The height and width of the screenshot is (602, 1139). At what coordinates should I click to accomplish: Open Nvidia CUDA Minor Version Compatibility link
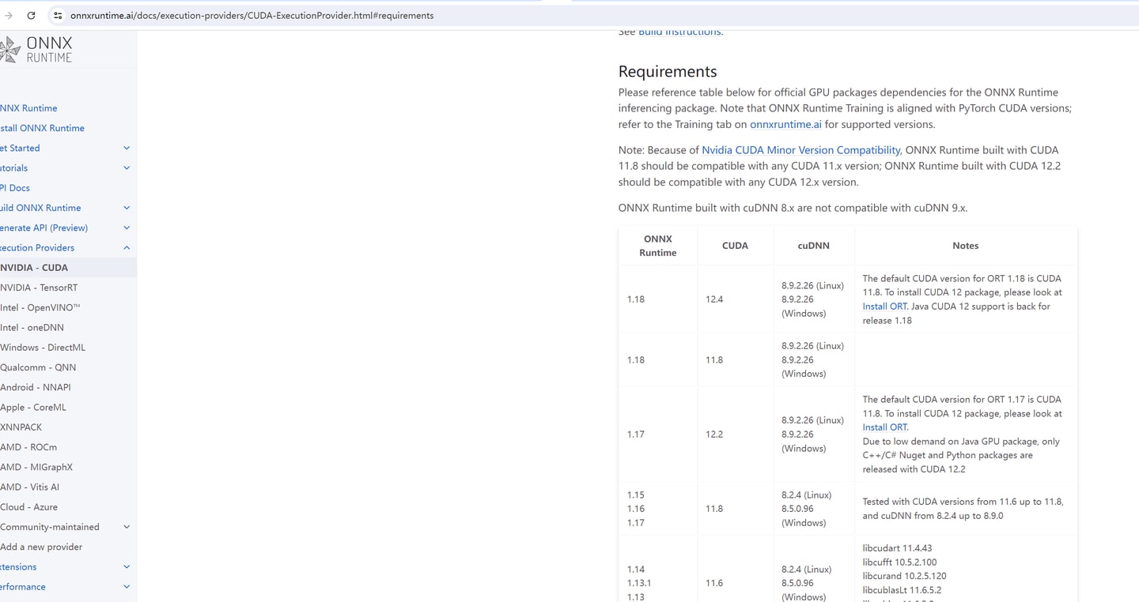[x=800, y=150]
